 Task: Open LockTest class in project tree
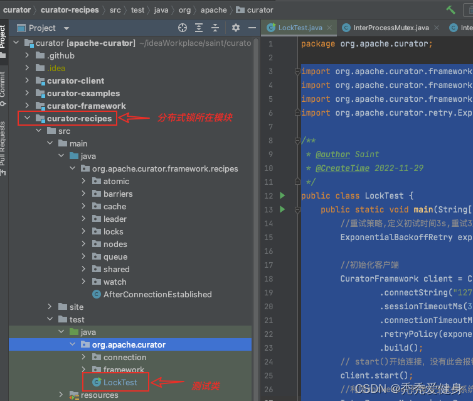point(120,382)
